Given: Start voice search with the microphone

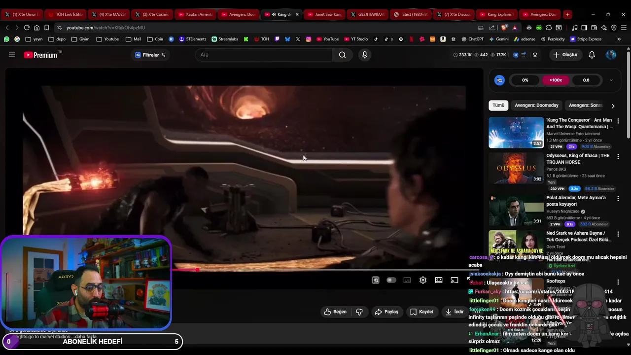Looking at the screenshot, I should 365,55.
